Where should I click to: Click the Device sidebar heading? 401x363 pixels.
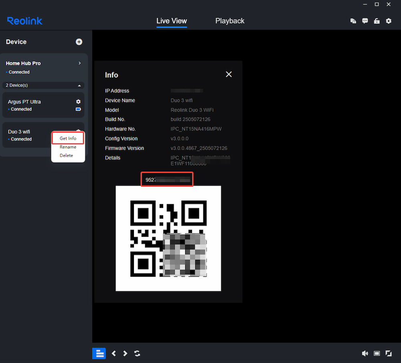pos(16,42)
